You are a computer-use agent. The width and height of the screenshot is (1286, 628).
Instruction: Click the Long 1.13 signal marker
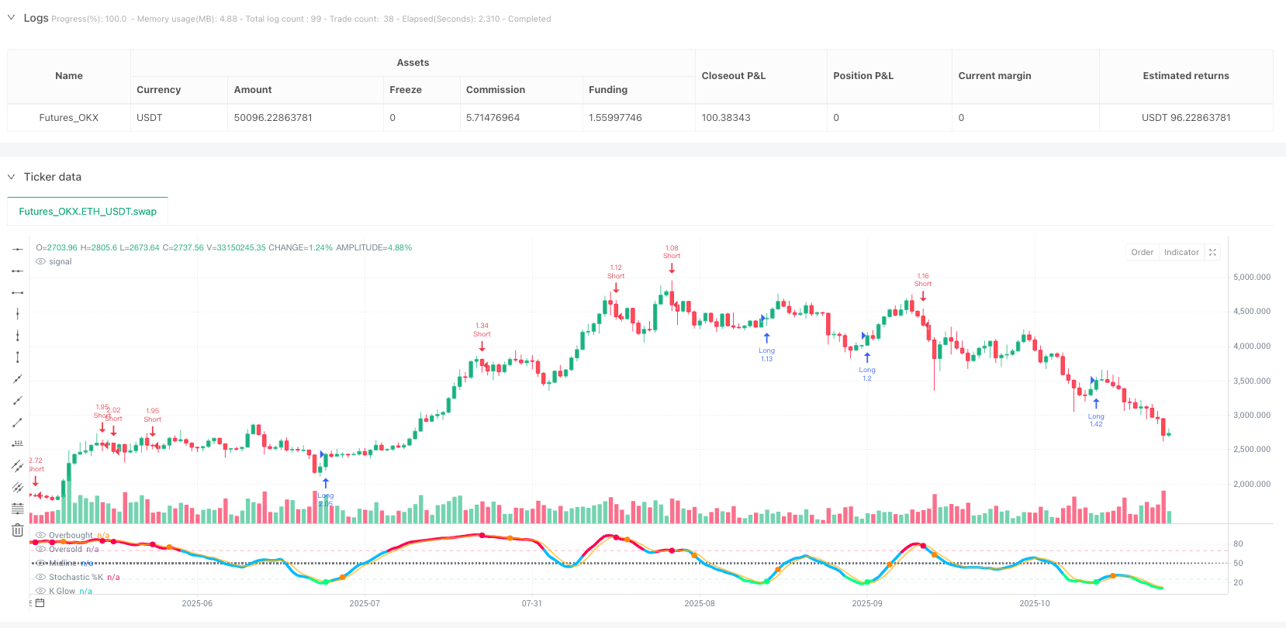(766, 339)
